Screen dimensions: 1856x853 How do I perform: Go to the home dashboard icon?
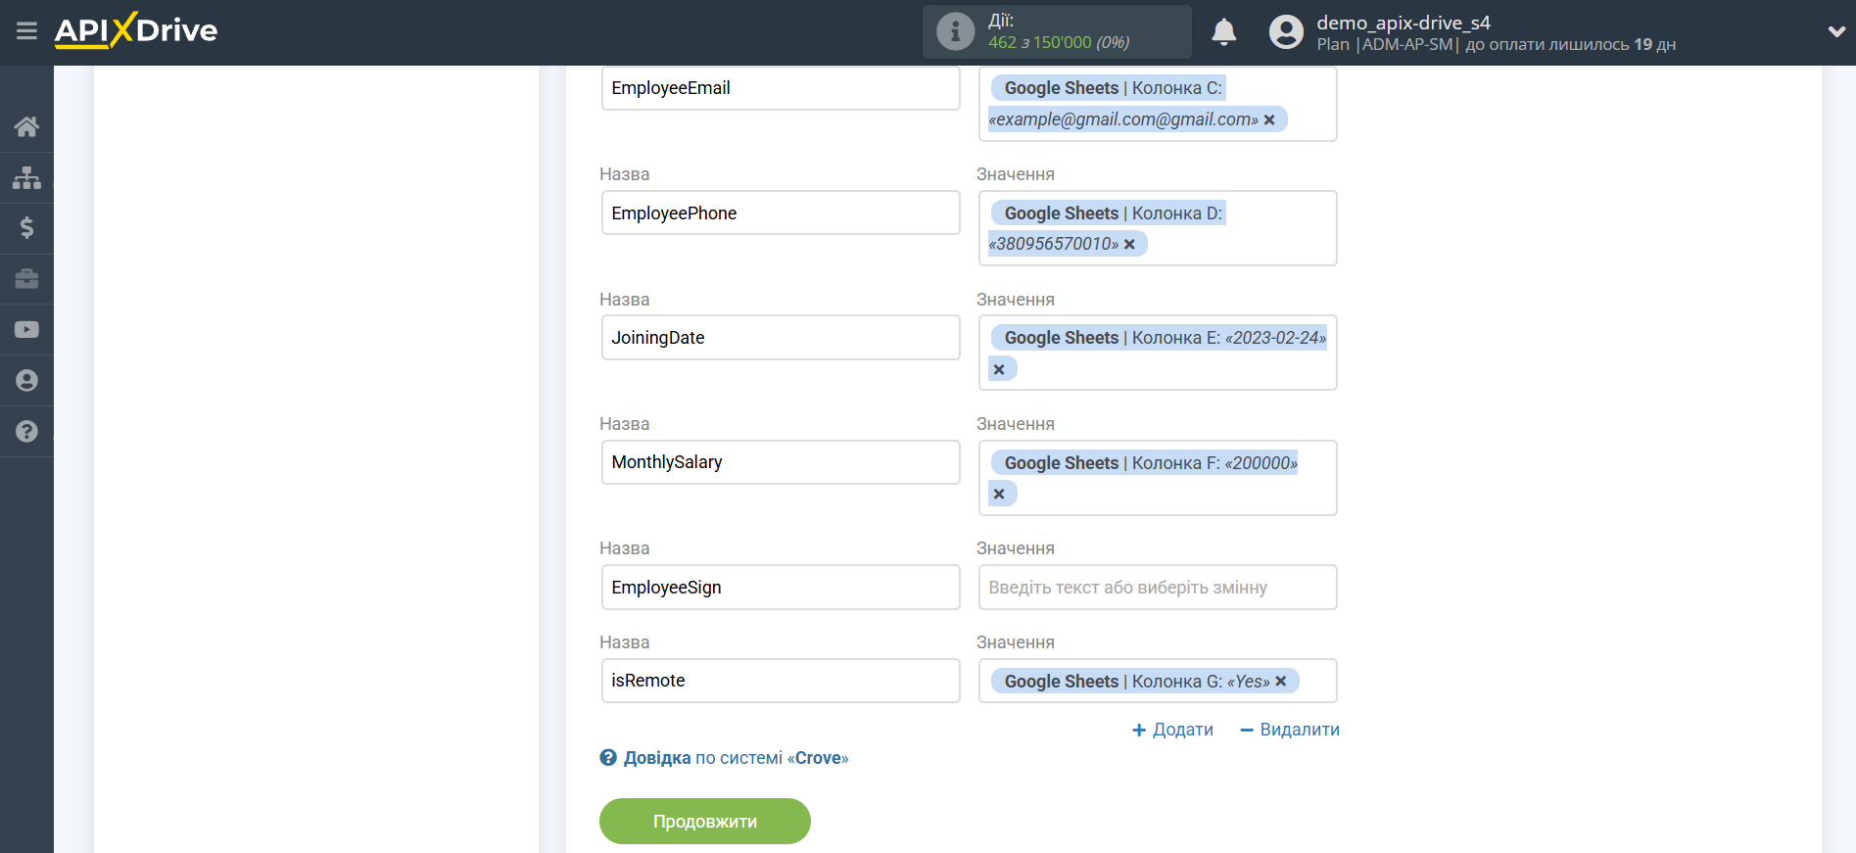pos(26,126)
